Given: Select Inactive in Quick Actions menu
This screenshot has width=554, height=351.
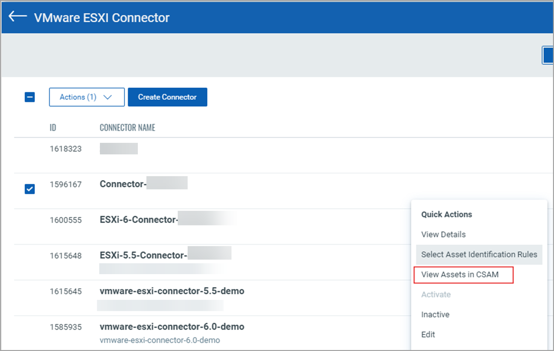Looking at the screenshot, I should coord(435,315).
